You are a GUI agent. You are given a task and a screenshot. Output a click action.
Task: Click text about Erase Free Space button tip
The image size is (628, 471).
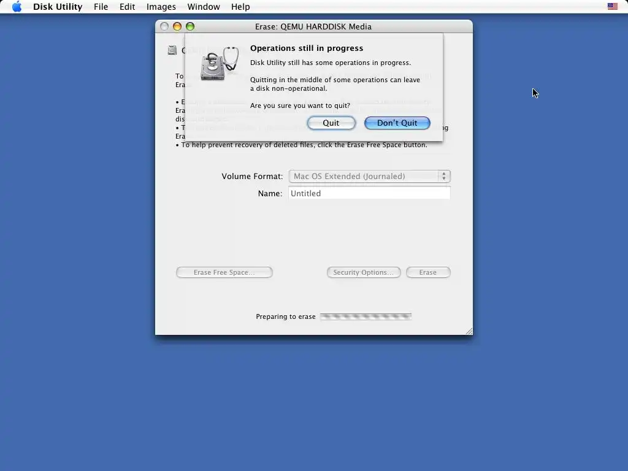pyautogui.click(x=301, y=145)
